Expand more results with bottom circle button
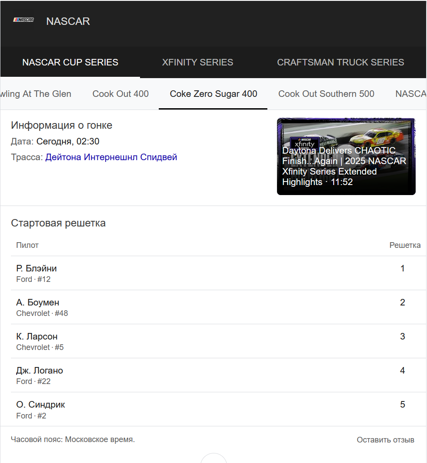427x463 pixels. [213, 458]
